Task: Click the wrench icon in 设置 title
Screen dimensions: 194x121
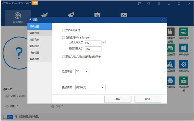Action: pyautogui.click(x=30, y=20)
